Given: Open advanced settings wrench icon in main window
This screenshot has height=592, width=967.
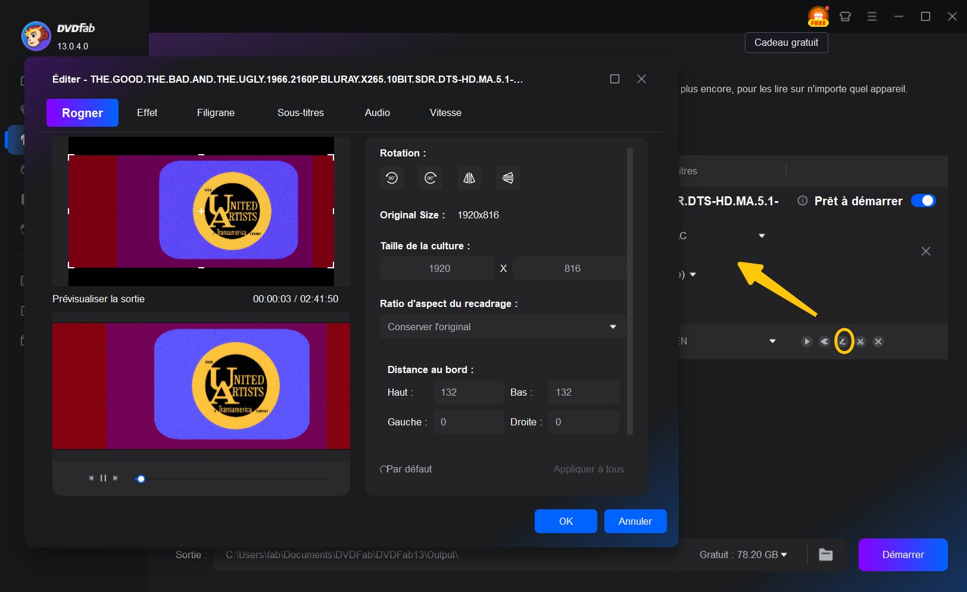Looking at the screenshot, I should click(x=825, y=342).
